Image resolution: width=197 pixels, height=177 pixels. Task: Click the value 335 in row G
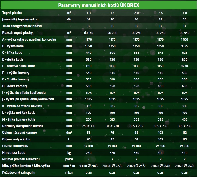tap(89, 79)
